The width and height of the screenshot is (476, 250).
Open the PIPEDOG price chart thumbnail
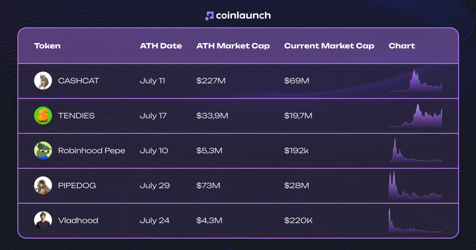(x=415, y=185)
